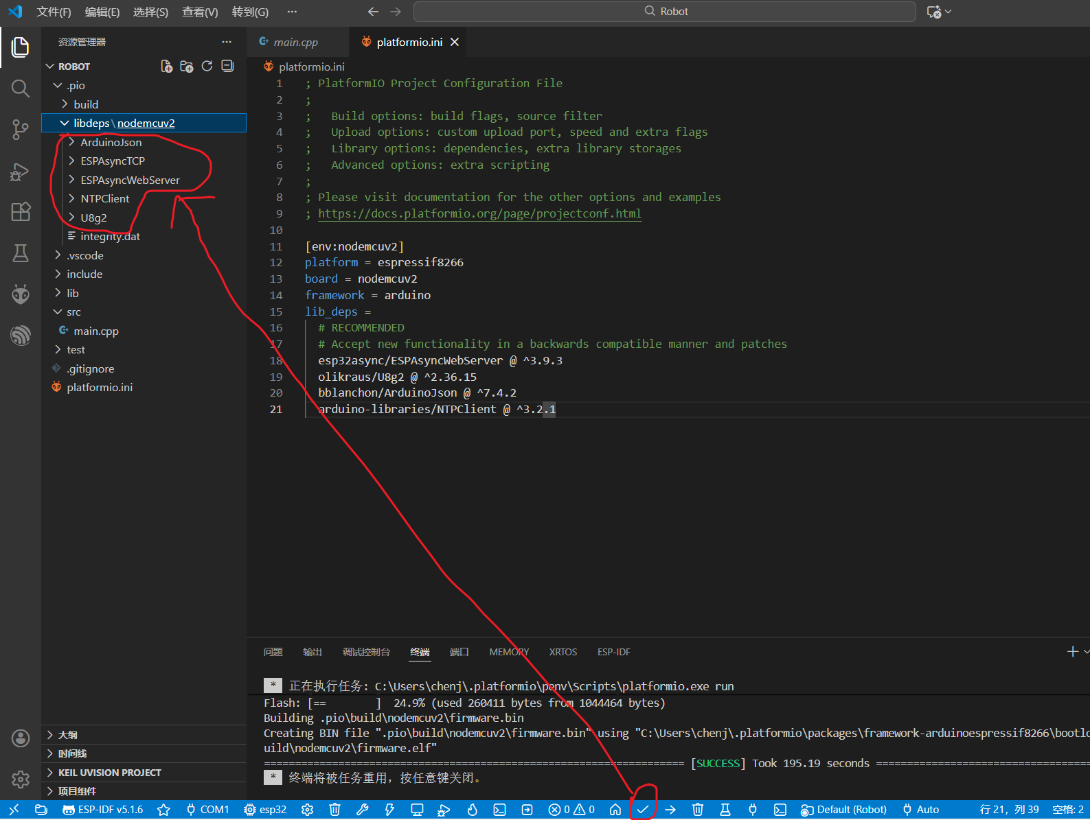Add a new terminal with plus button

pos(1072,652)
